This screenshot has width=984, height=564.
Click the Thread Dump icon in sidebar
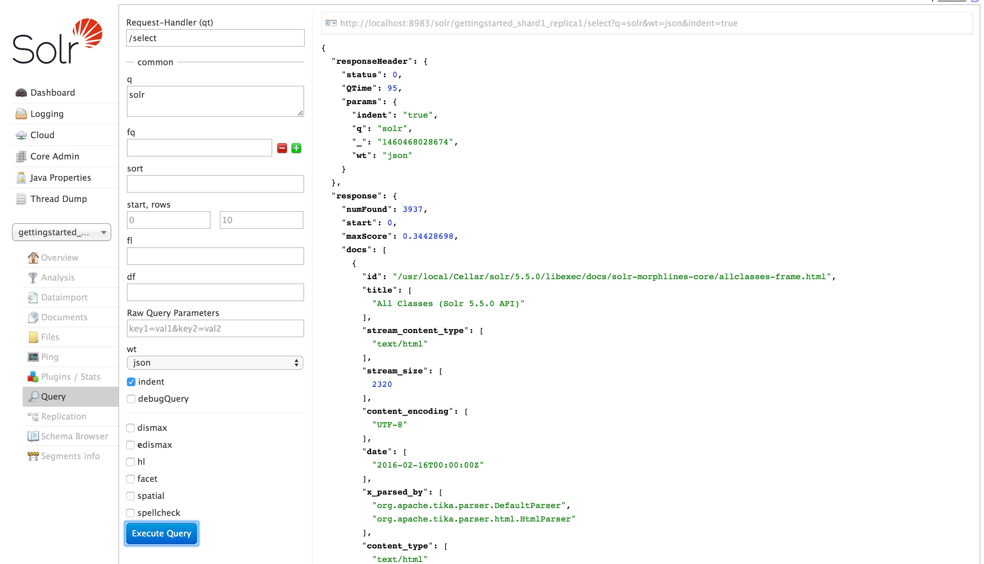coord(22,199)
